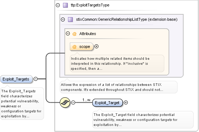Expand the scope attribute details

[x=97, y=47]
